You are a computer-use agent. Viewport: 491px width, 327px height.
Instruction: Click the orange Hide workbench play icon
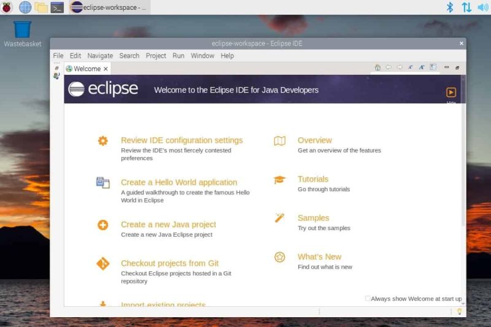point(451,92)
